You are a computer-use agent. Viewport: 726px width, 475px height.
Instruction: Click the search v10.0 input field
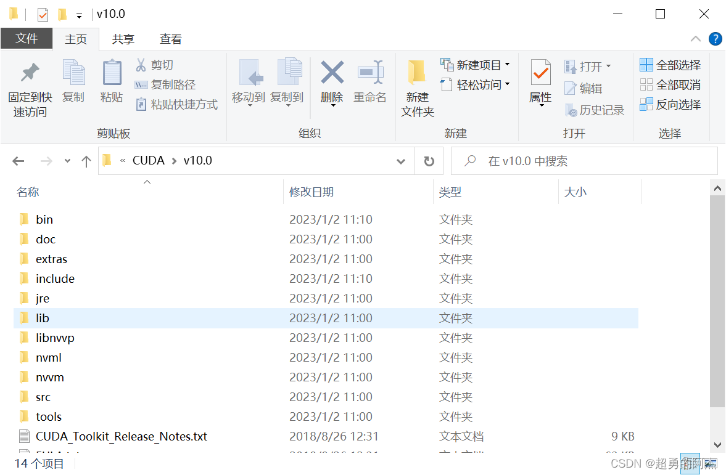point(584,161)
